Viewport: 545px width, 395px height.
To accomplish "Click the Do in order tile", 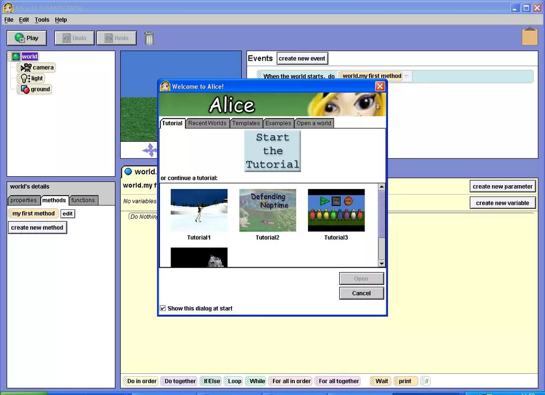I will point(141,381).
